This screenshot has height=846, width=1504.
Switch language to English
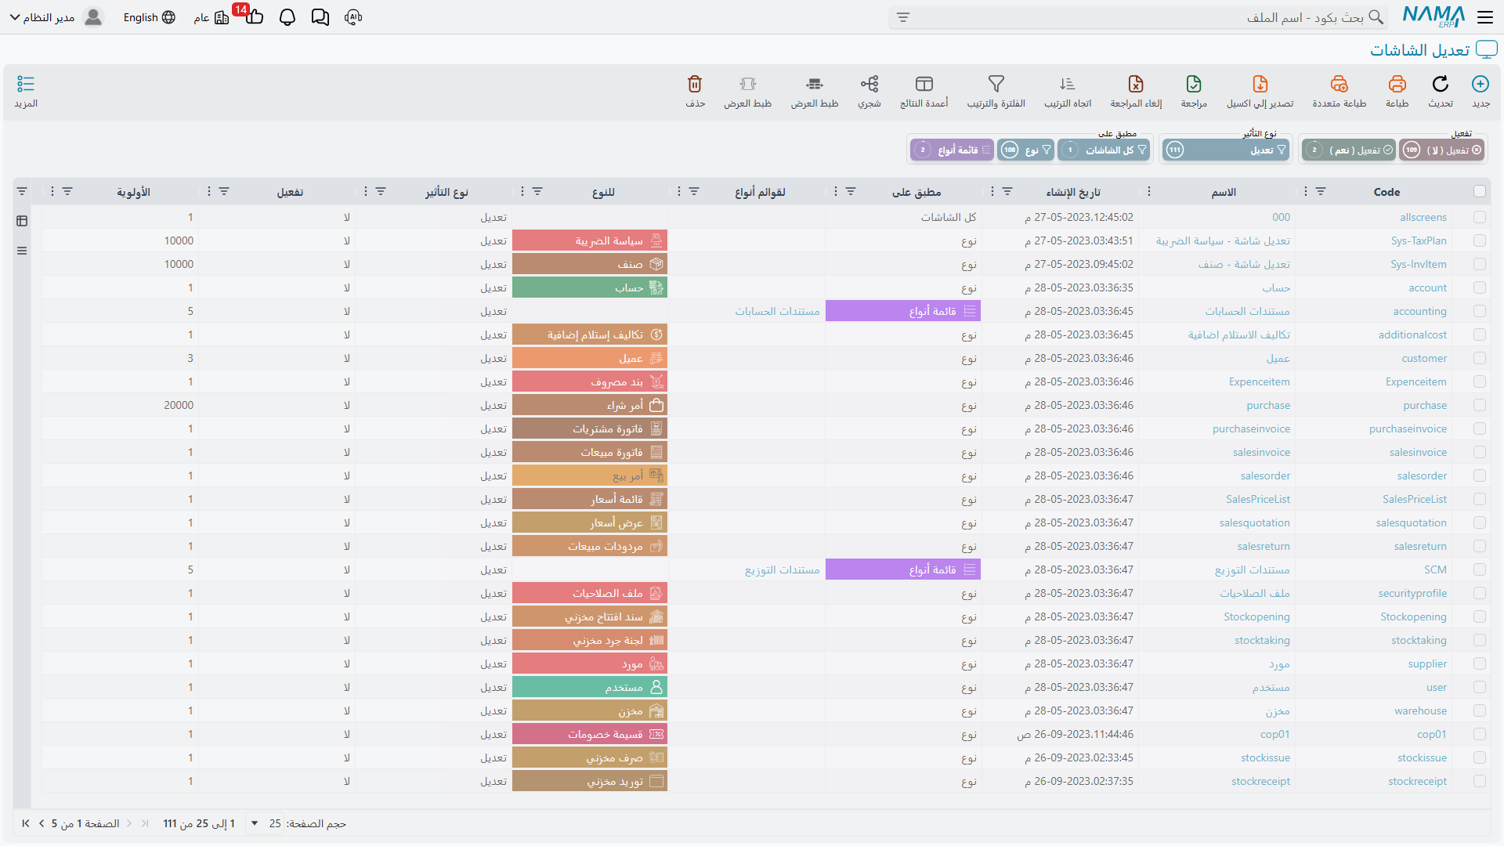coord(149,17)
